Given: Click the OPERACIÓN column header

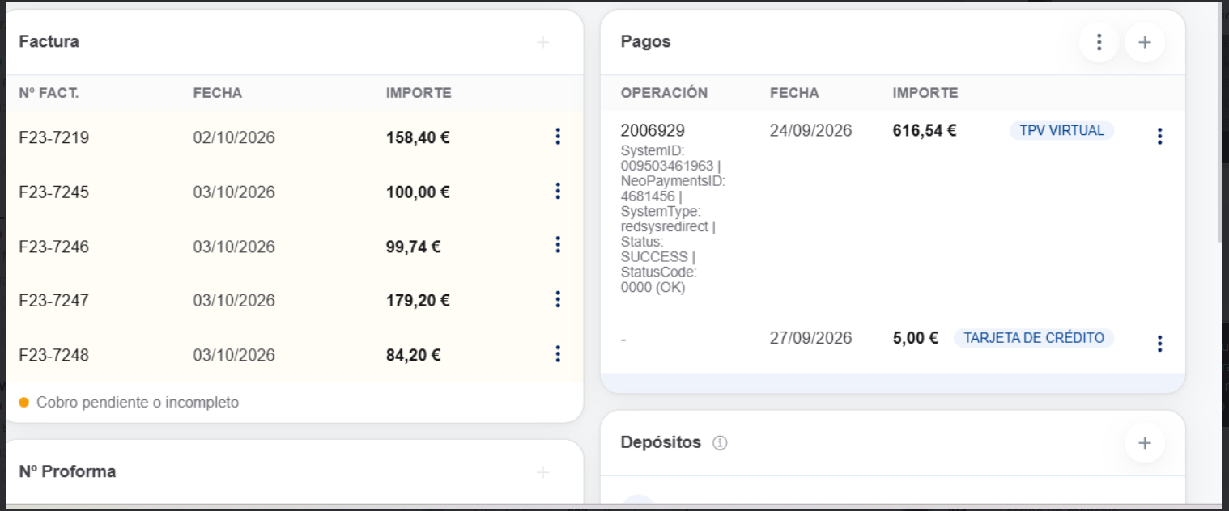Looking at the screenshot, I should (x=665, y=93).
